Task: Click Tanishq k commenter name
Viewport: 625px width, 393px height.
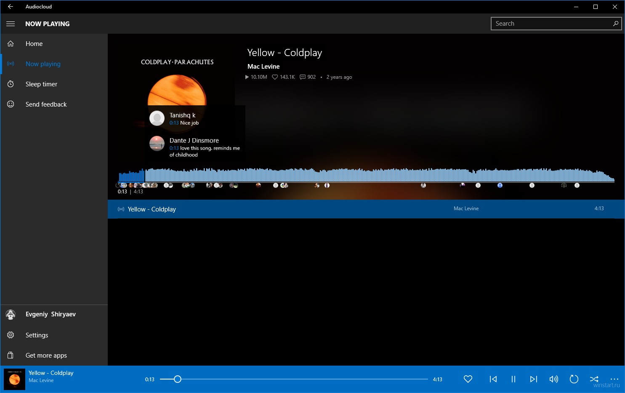Action: coord(182,115)
